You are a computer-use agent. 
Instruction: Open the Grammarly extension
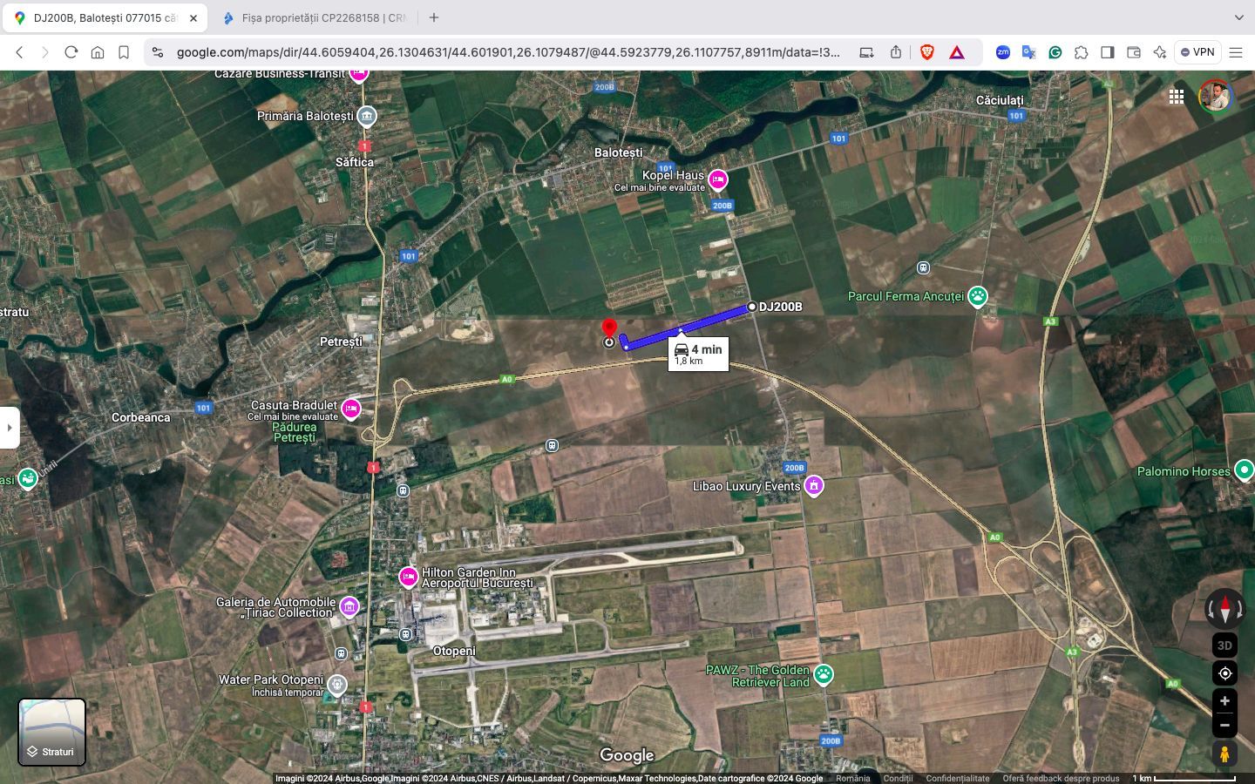1055,52
